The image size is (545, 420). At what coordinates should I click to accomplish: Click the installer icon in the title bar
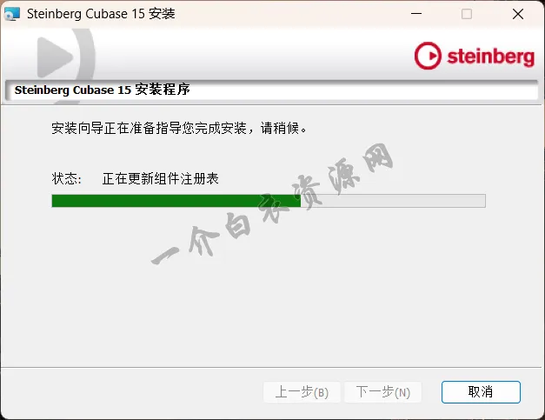pos(12,14)
